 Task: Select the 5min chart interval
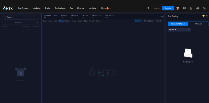point(56,21)
